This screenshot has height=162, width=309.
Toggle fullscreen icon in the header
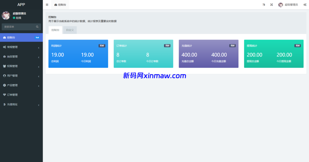coord(272,5)
